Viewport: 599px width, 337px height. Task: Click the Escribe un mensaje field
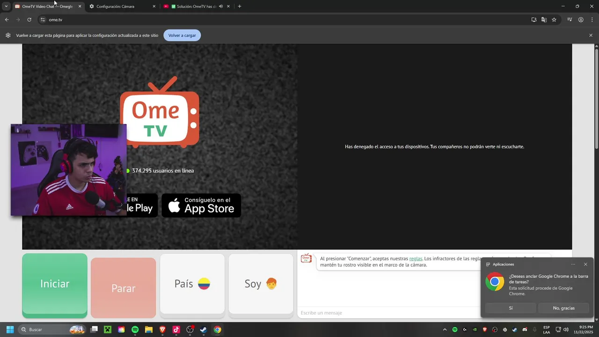[388, 313]
